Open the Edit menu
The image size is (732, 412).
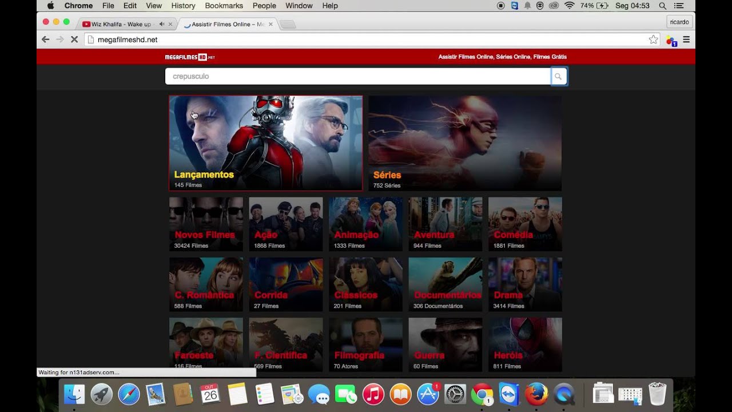click(x=130, y=6)
